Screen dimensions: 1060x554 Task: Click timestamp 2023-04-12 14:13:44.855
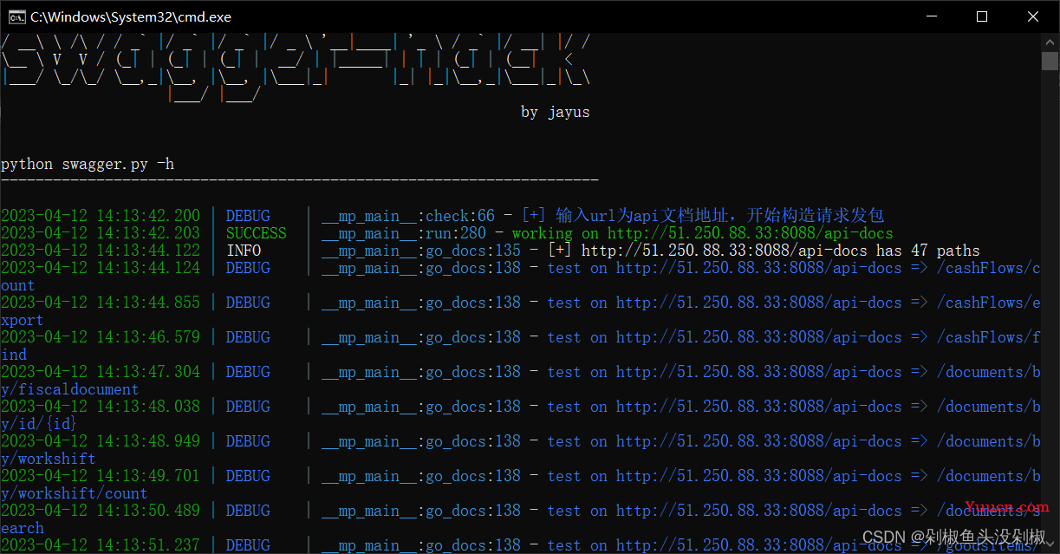101,303
